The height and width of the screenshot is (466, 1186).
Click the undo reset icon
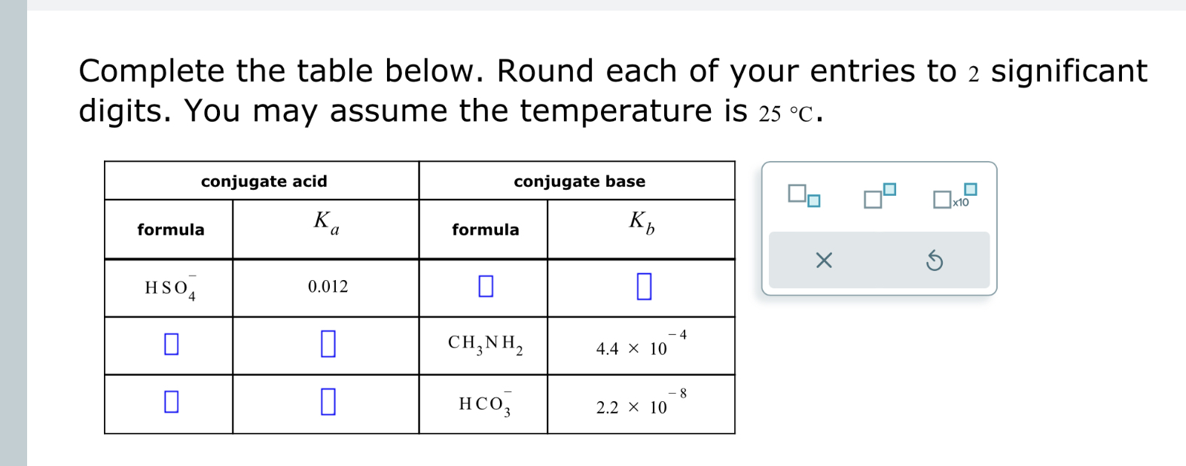tap(936, 260)
